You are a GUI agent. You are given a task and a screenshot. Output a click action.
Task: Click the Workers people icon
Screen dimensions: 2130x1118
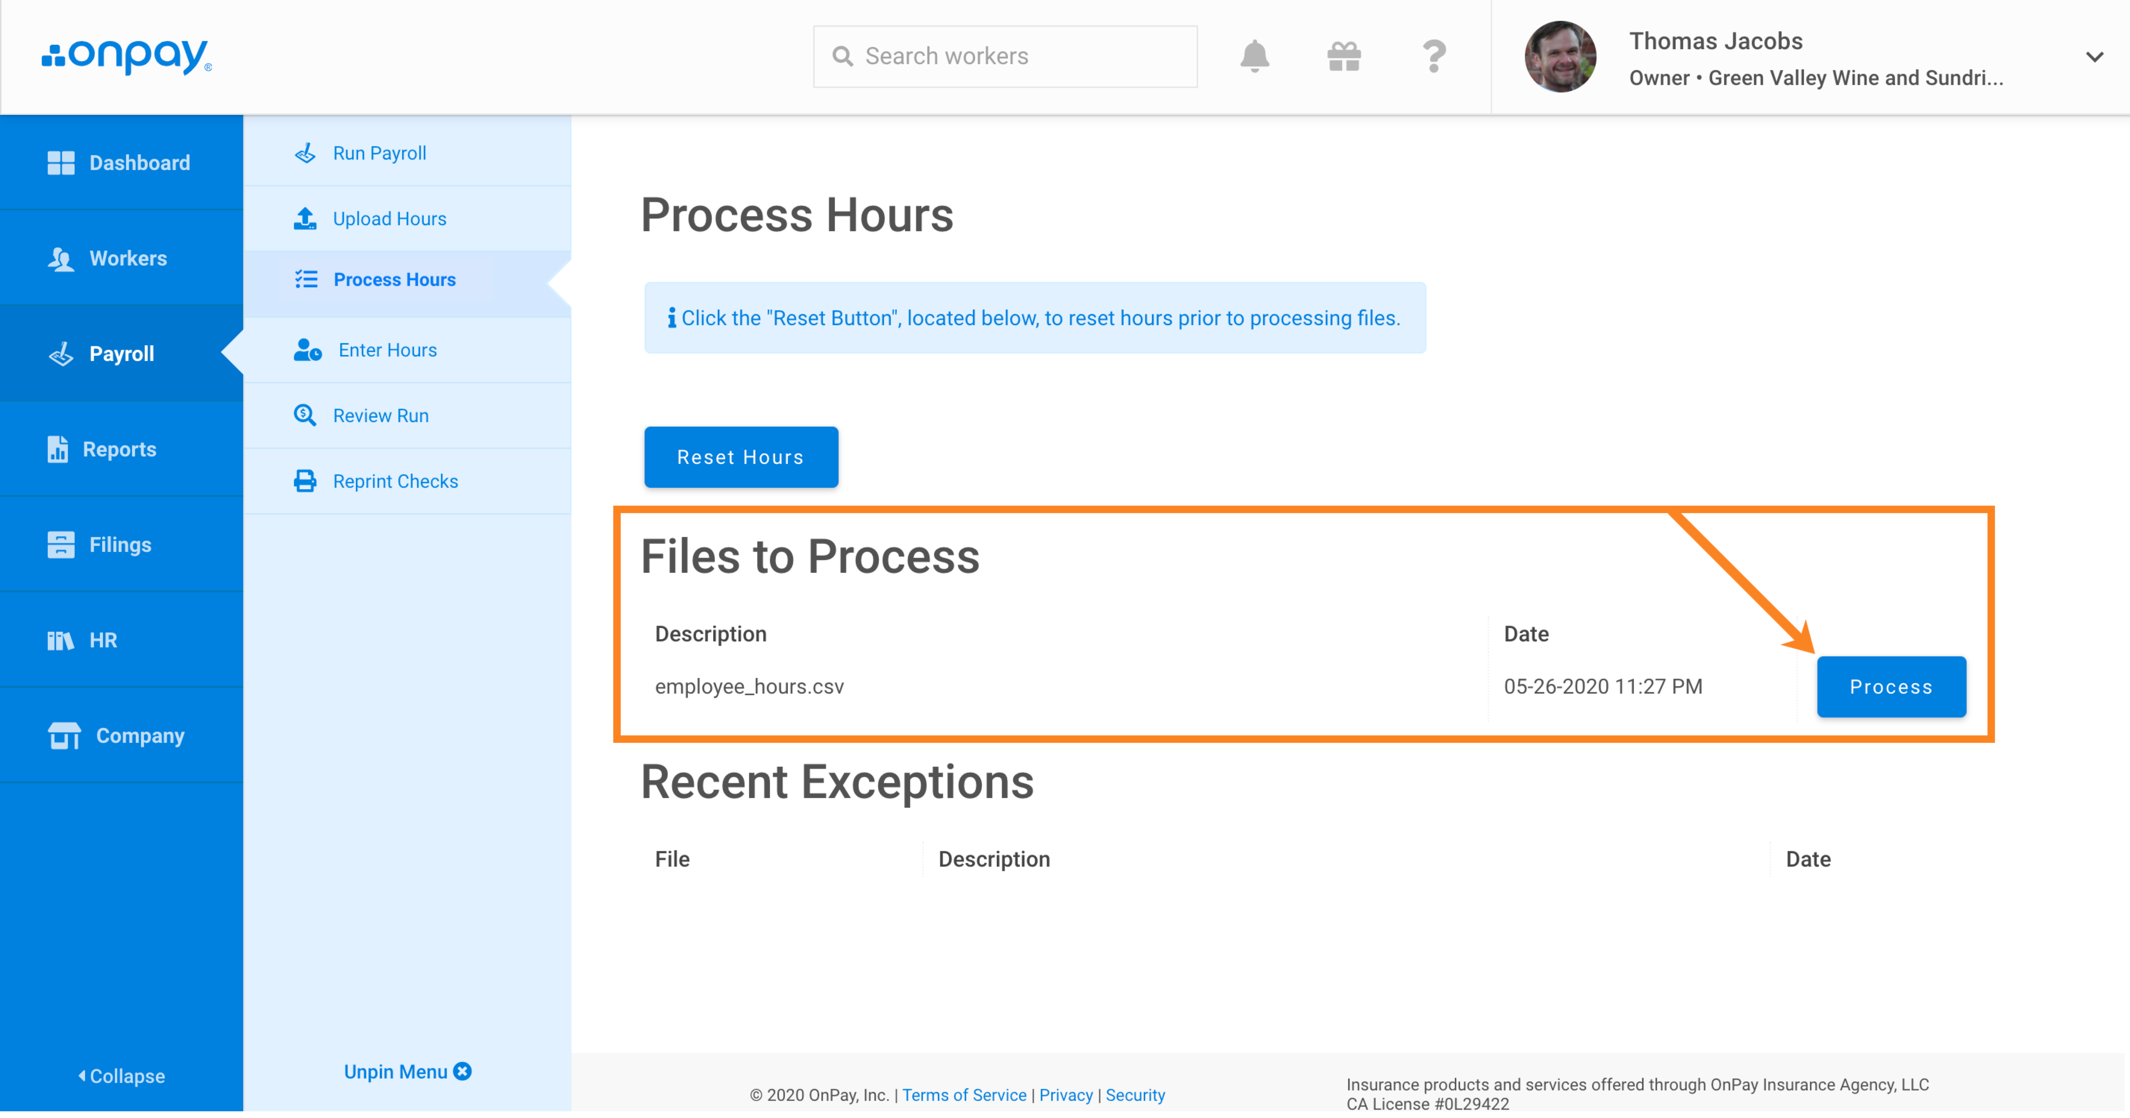coord(60,259)
